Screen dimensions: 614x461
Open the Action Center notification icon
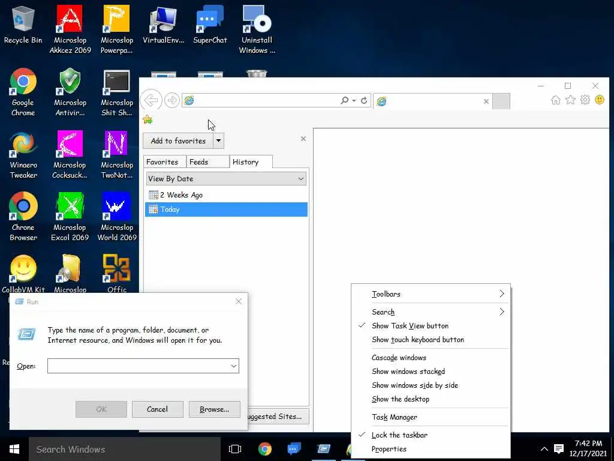tap(559, 449)
